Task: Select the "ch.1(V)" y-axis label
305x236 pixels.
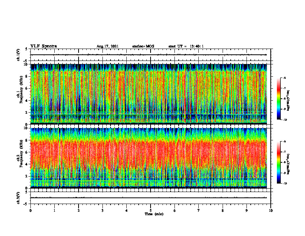Action: coord(18,55)
